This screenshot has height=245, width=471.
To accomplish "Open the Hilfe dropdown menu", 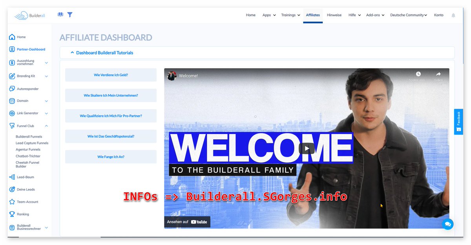I will pyautogui.click(x=354, y=15).
